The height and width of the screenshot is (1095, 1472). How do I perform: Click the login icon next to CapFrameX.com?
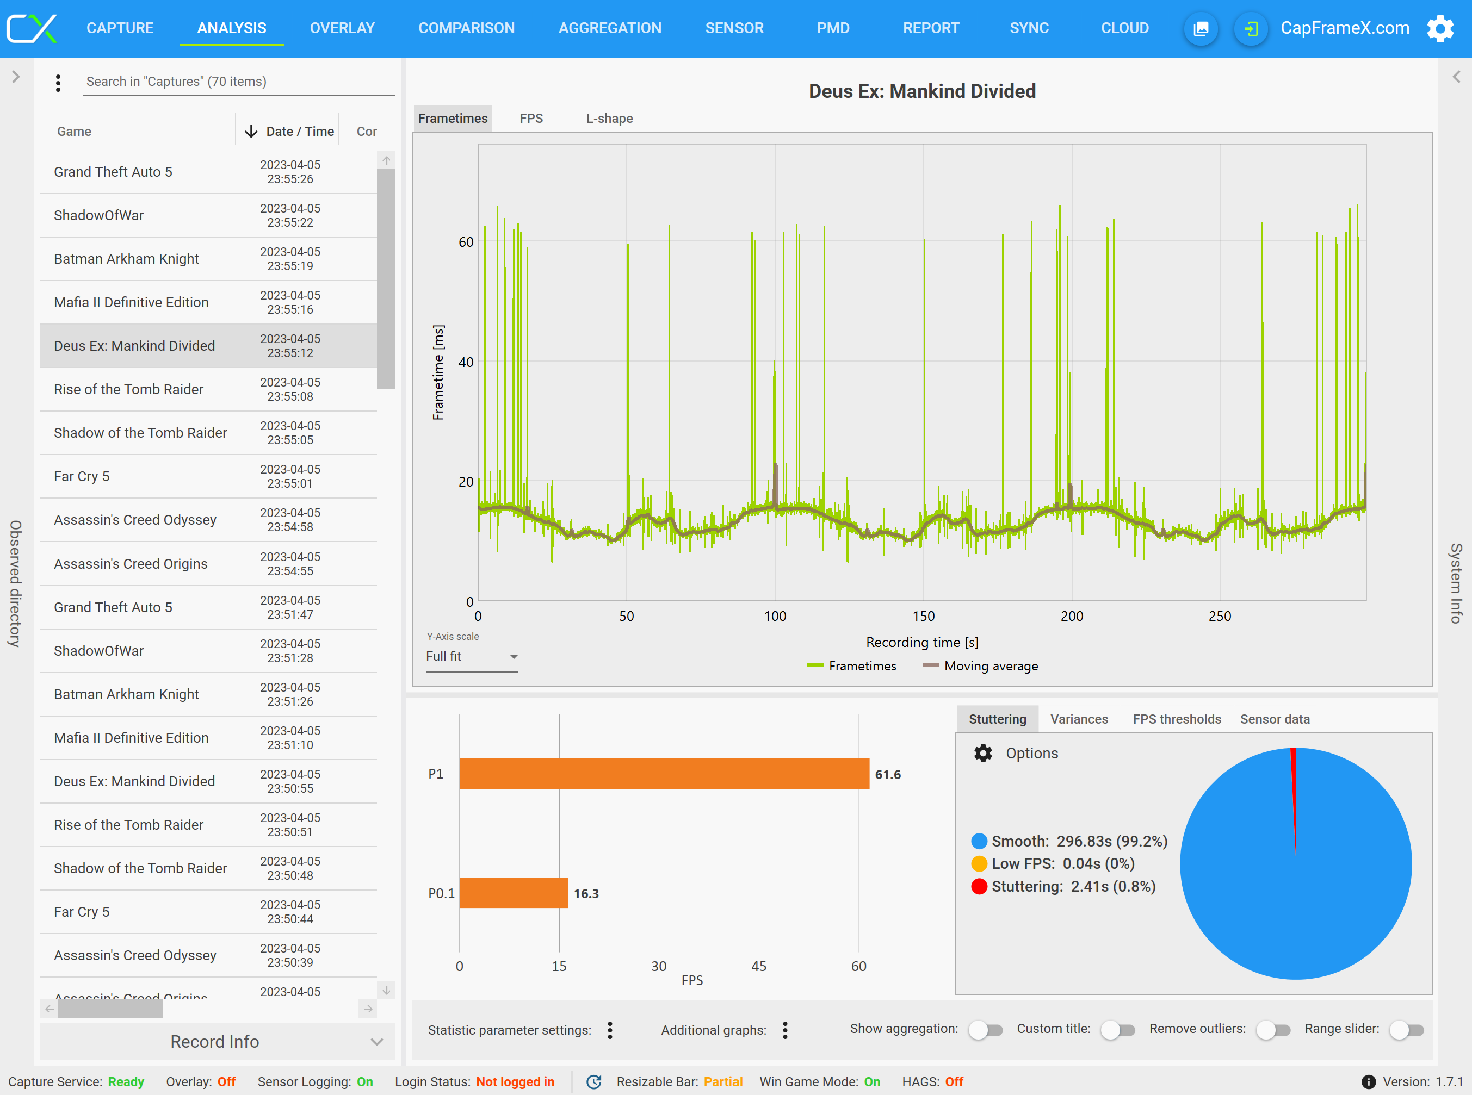coord(1251,28)
